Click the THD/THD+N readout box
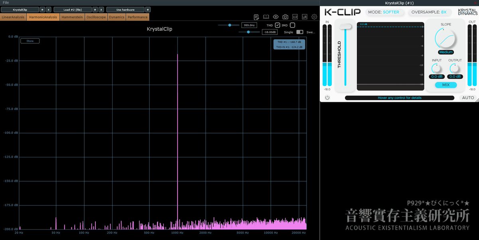This screenshot has width=479, height=240. [289, 44]
